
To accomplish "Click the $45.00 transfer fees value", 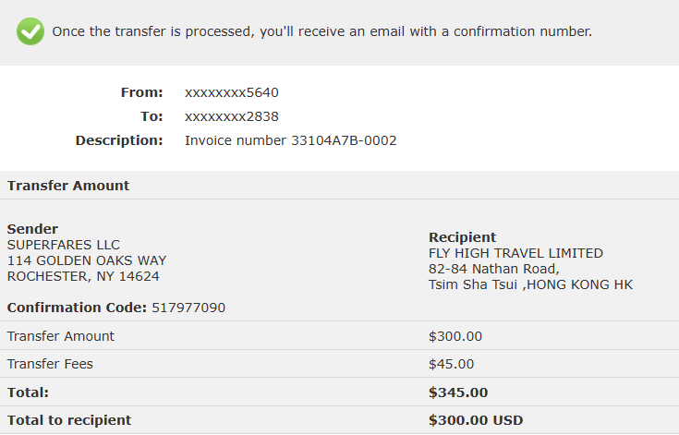I will click(x=451, y=364).
